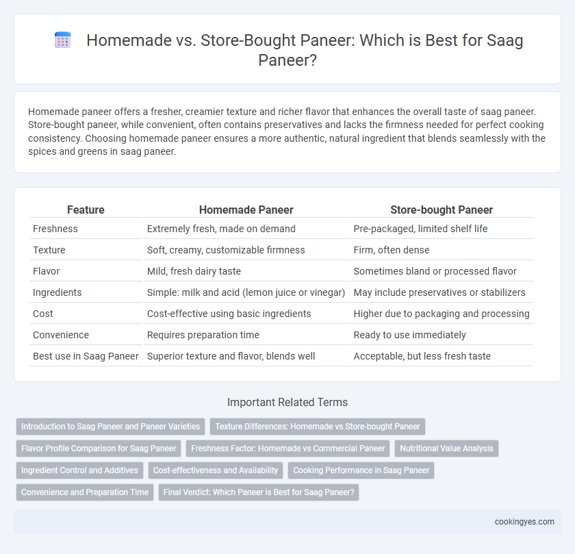The height and width of the screenshot is (554, 575).
Task: Select Texture Differences: Homemade vs Store-bought Paneer tag
Action: pyautogui.click(x=318, y=427)
